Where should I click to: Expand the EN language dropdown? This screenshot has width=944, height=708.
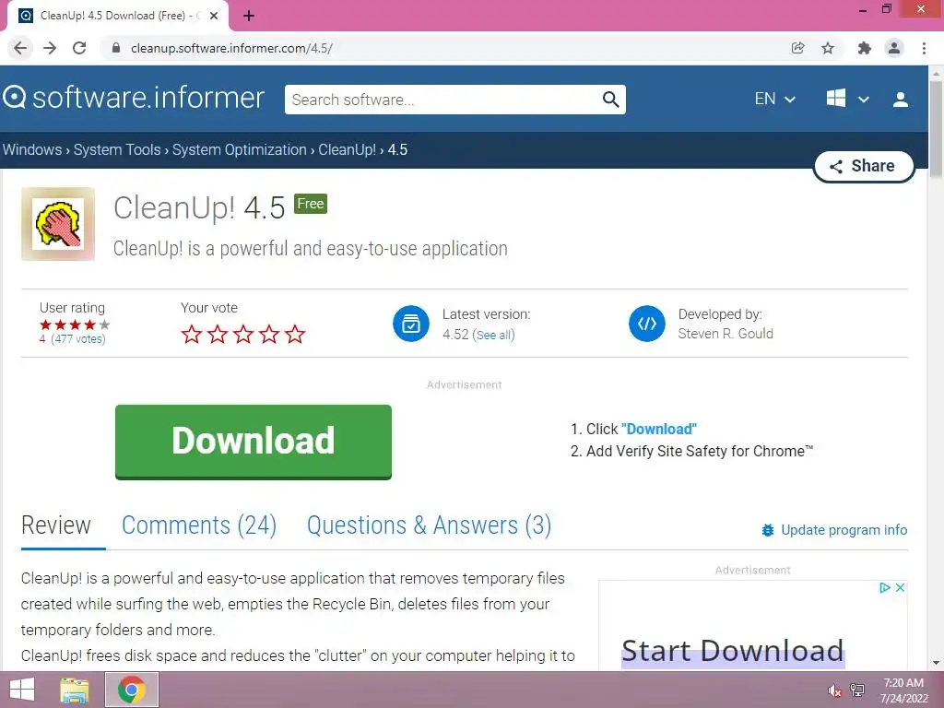point(774,99)
